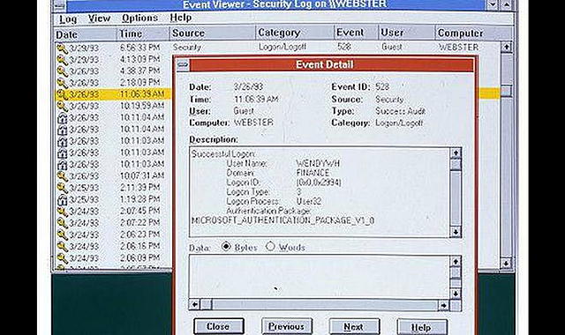Click key icon of 2:07:22 PM event

[62, 223]
